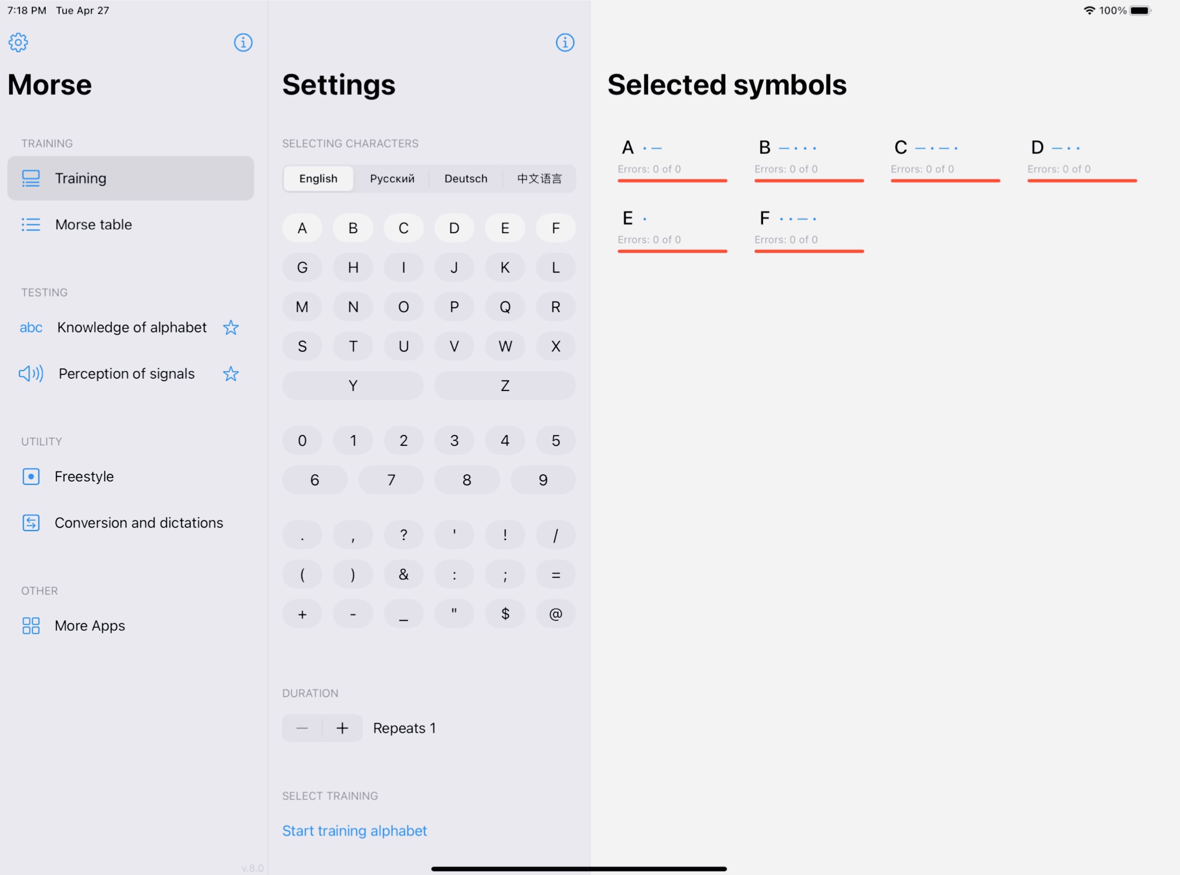
Task: Select the Deutsch language tab
Action: (465, 179)
